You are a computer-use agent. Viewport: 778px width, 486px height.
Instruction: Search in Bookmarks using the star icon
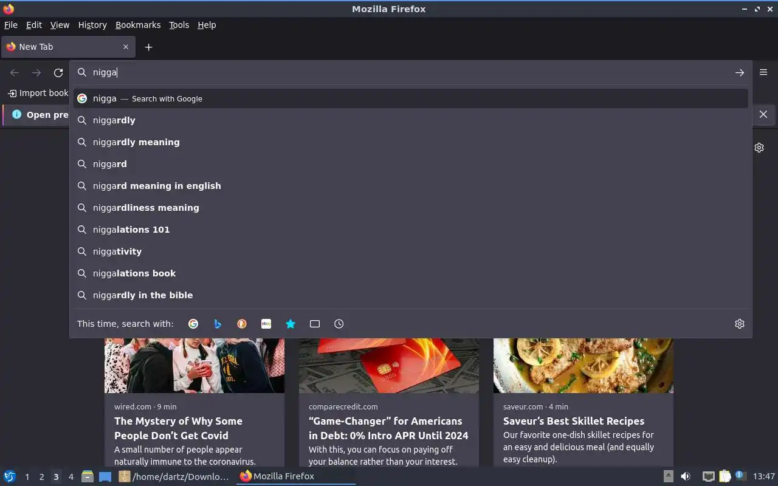[x=291, y=324]
